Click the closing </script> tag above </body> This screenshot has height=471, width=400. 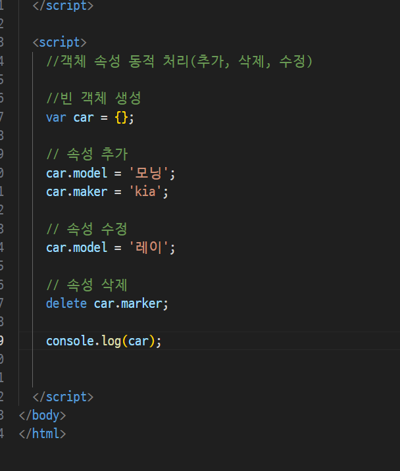coord(63,397)
